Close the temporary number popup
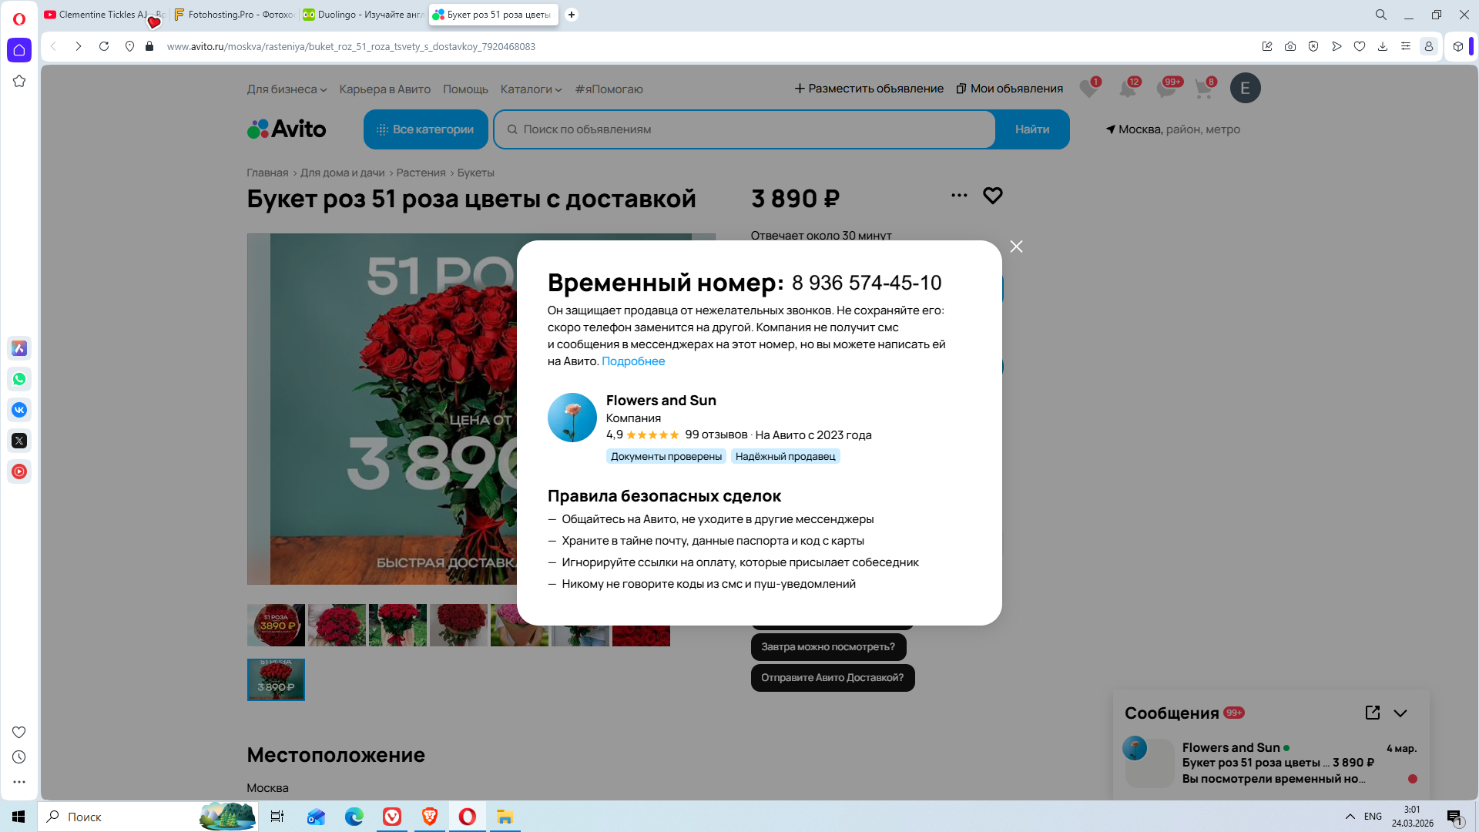 tap(1016, 247)
